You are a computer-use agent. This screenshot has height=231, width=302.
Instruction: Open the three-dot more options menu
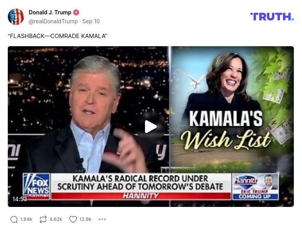102,219
